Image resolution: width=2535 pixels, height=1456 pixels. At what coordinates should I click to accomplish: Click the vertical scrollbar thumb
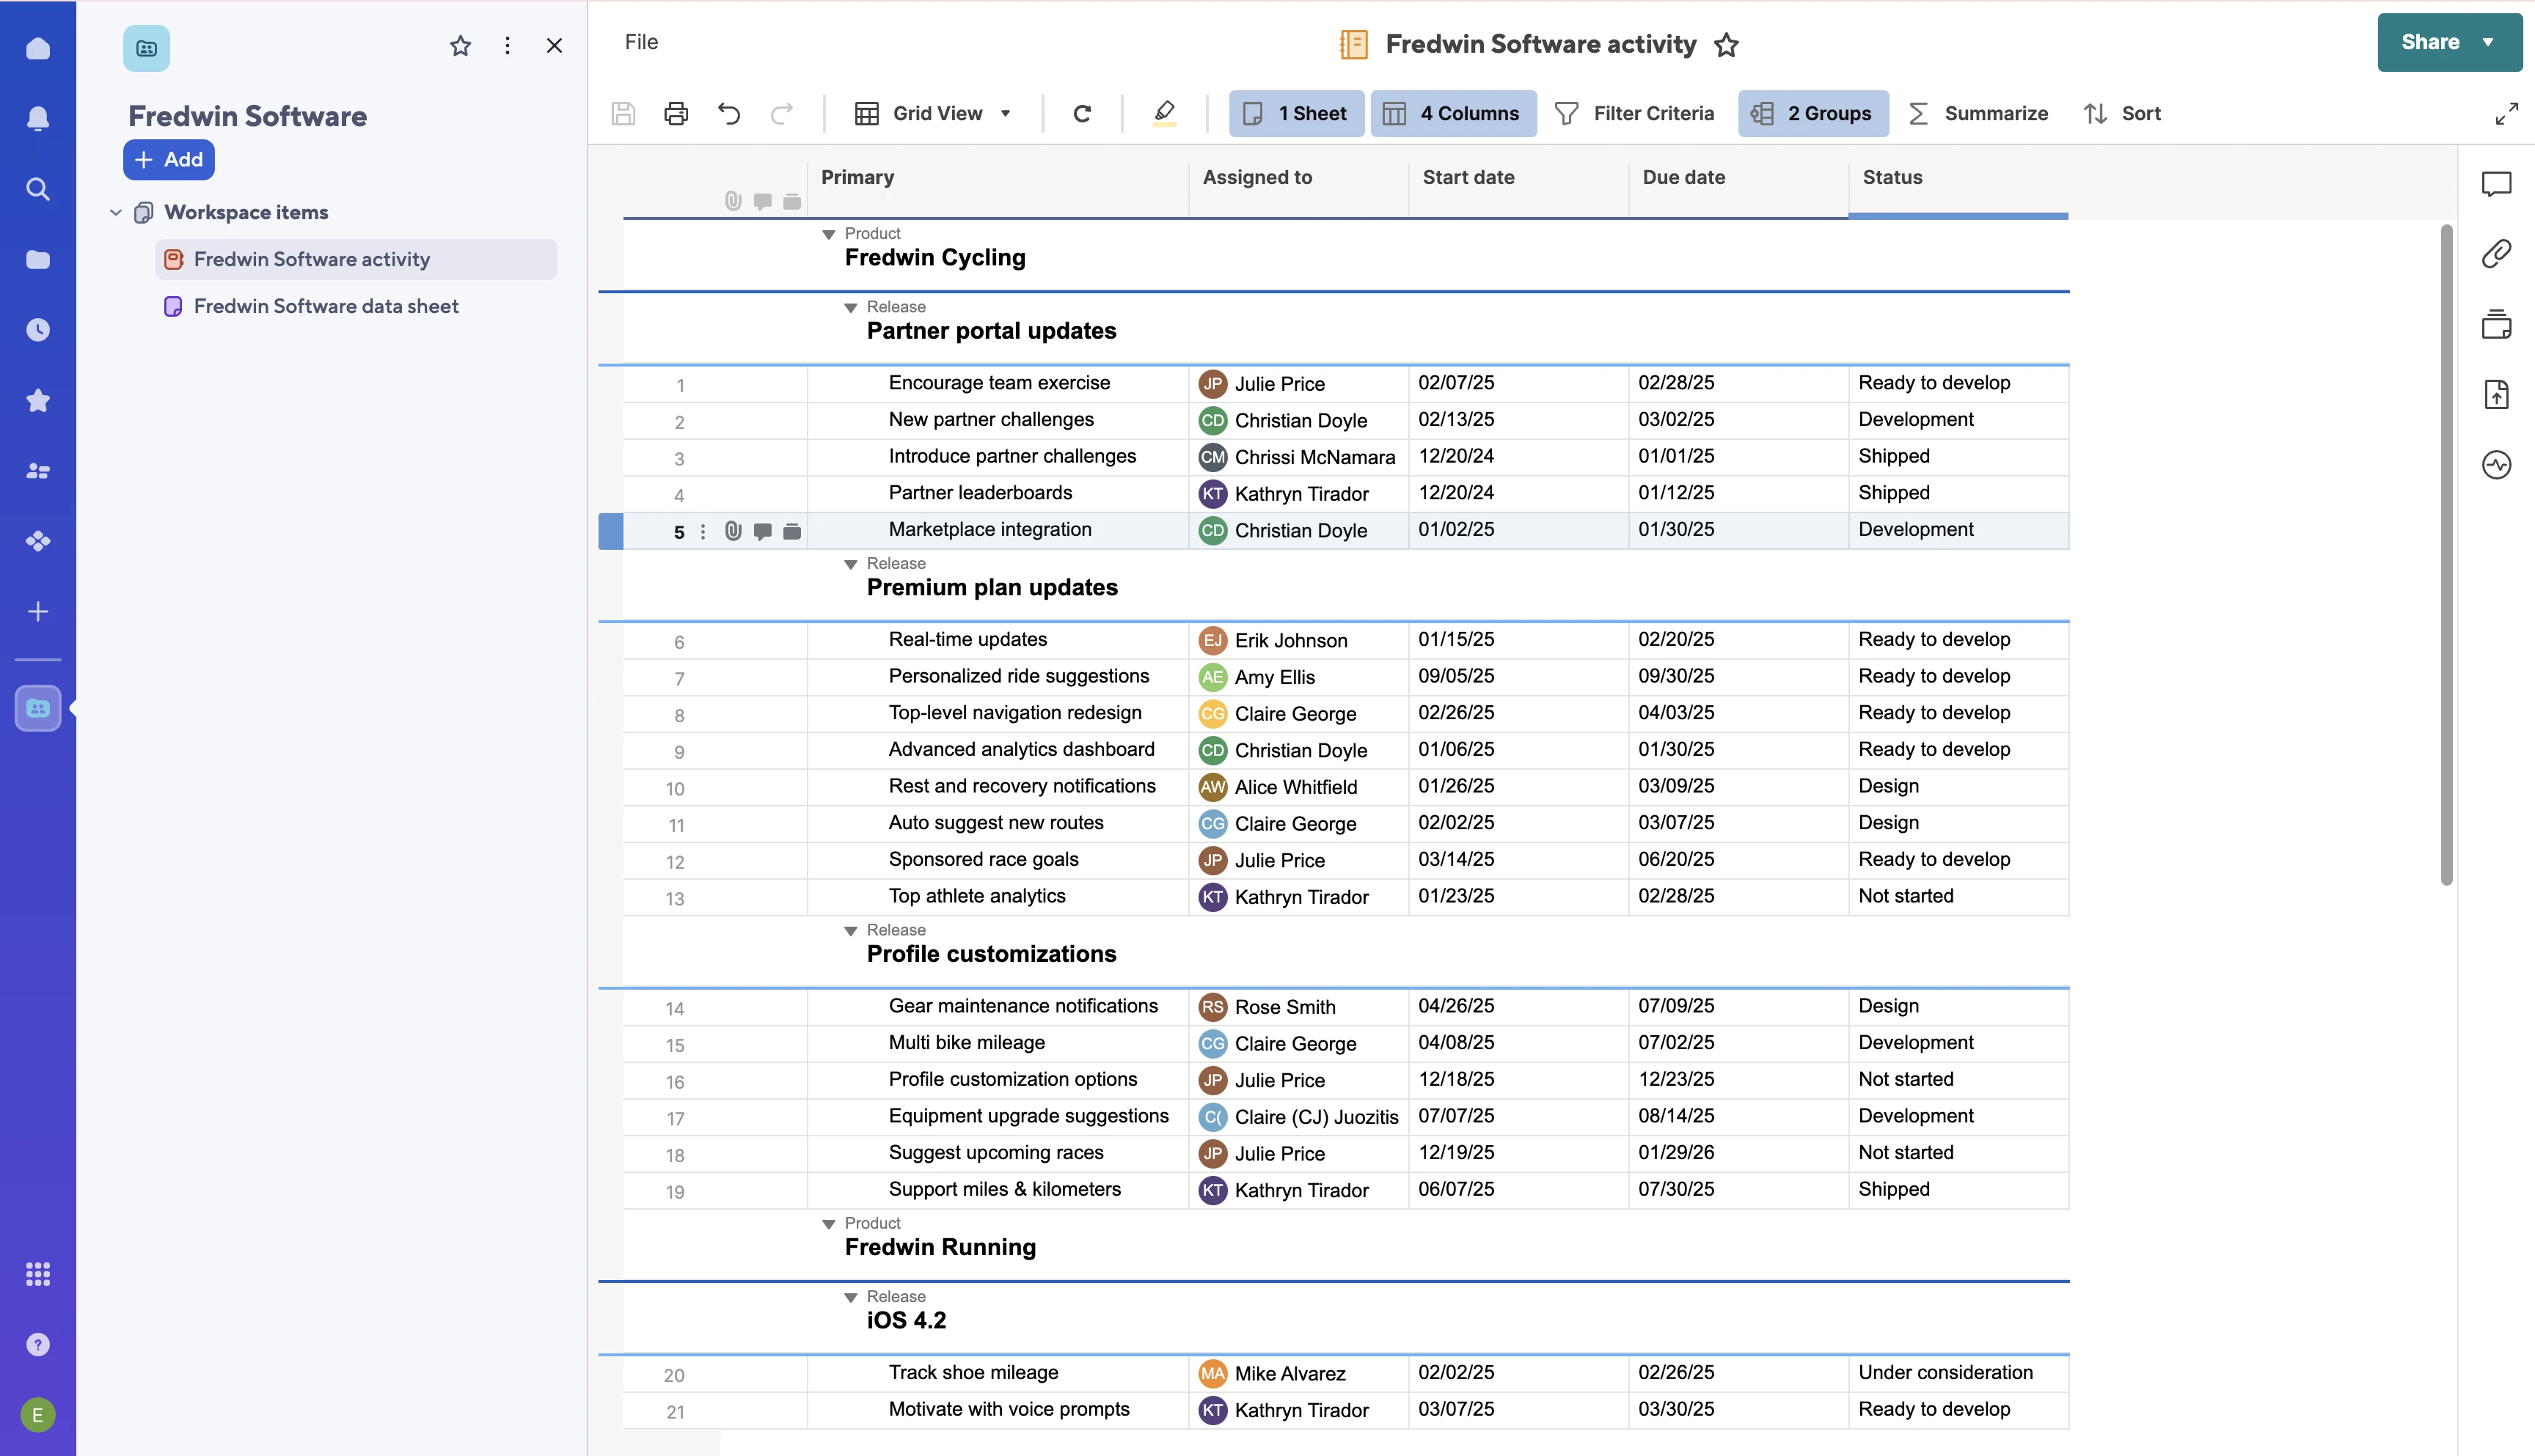tap(2446, 555)
